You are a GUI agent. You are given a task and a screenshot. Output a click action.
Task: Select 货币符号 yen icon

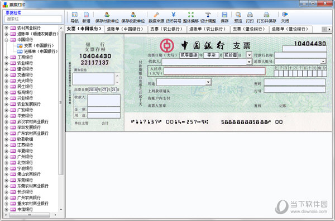(x=174, y=15)
